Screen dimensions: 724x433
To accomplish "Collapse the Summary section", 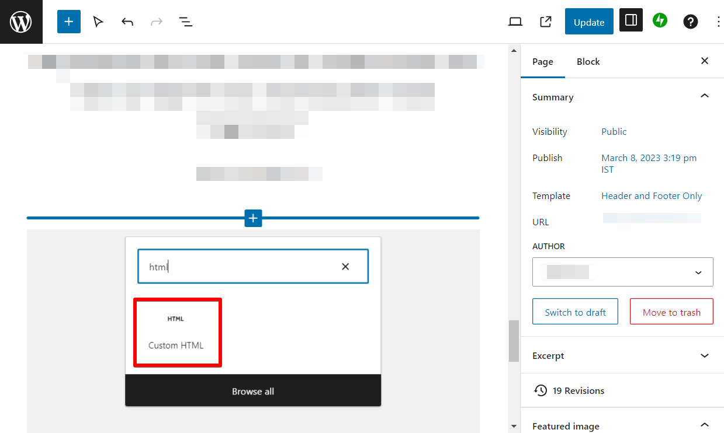I will pyautogui.click(x=704, y=96).
